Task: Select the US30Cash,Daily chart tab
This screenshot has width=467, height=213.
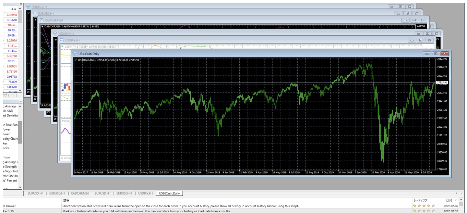Action: point(169,193)
